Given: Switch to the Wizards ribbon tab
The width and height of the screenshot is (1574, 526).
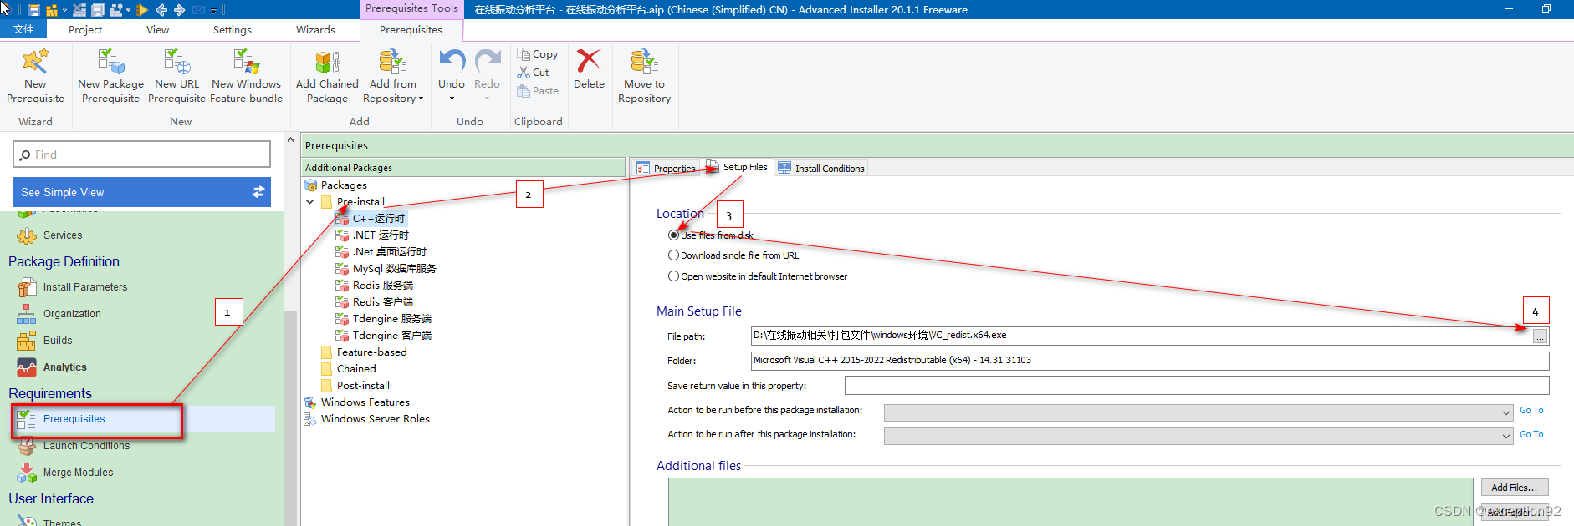Looking at the screenshot, I should tap(315, 29).
